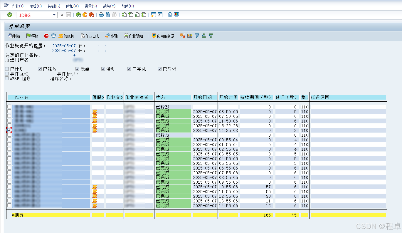Jump to first page icon
The image size is (402, 233).
124,15
